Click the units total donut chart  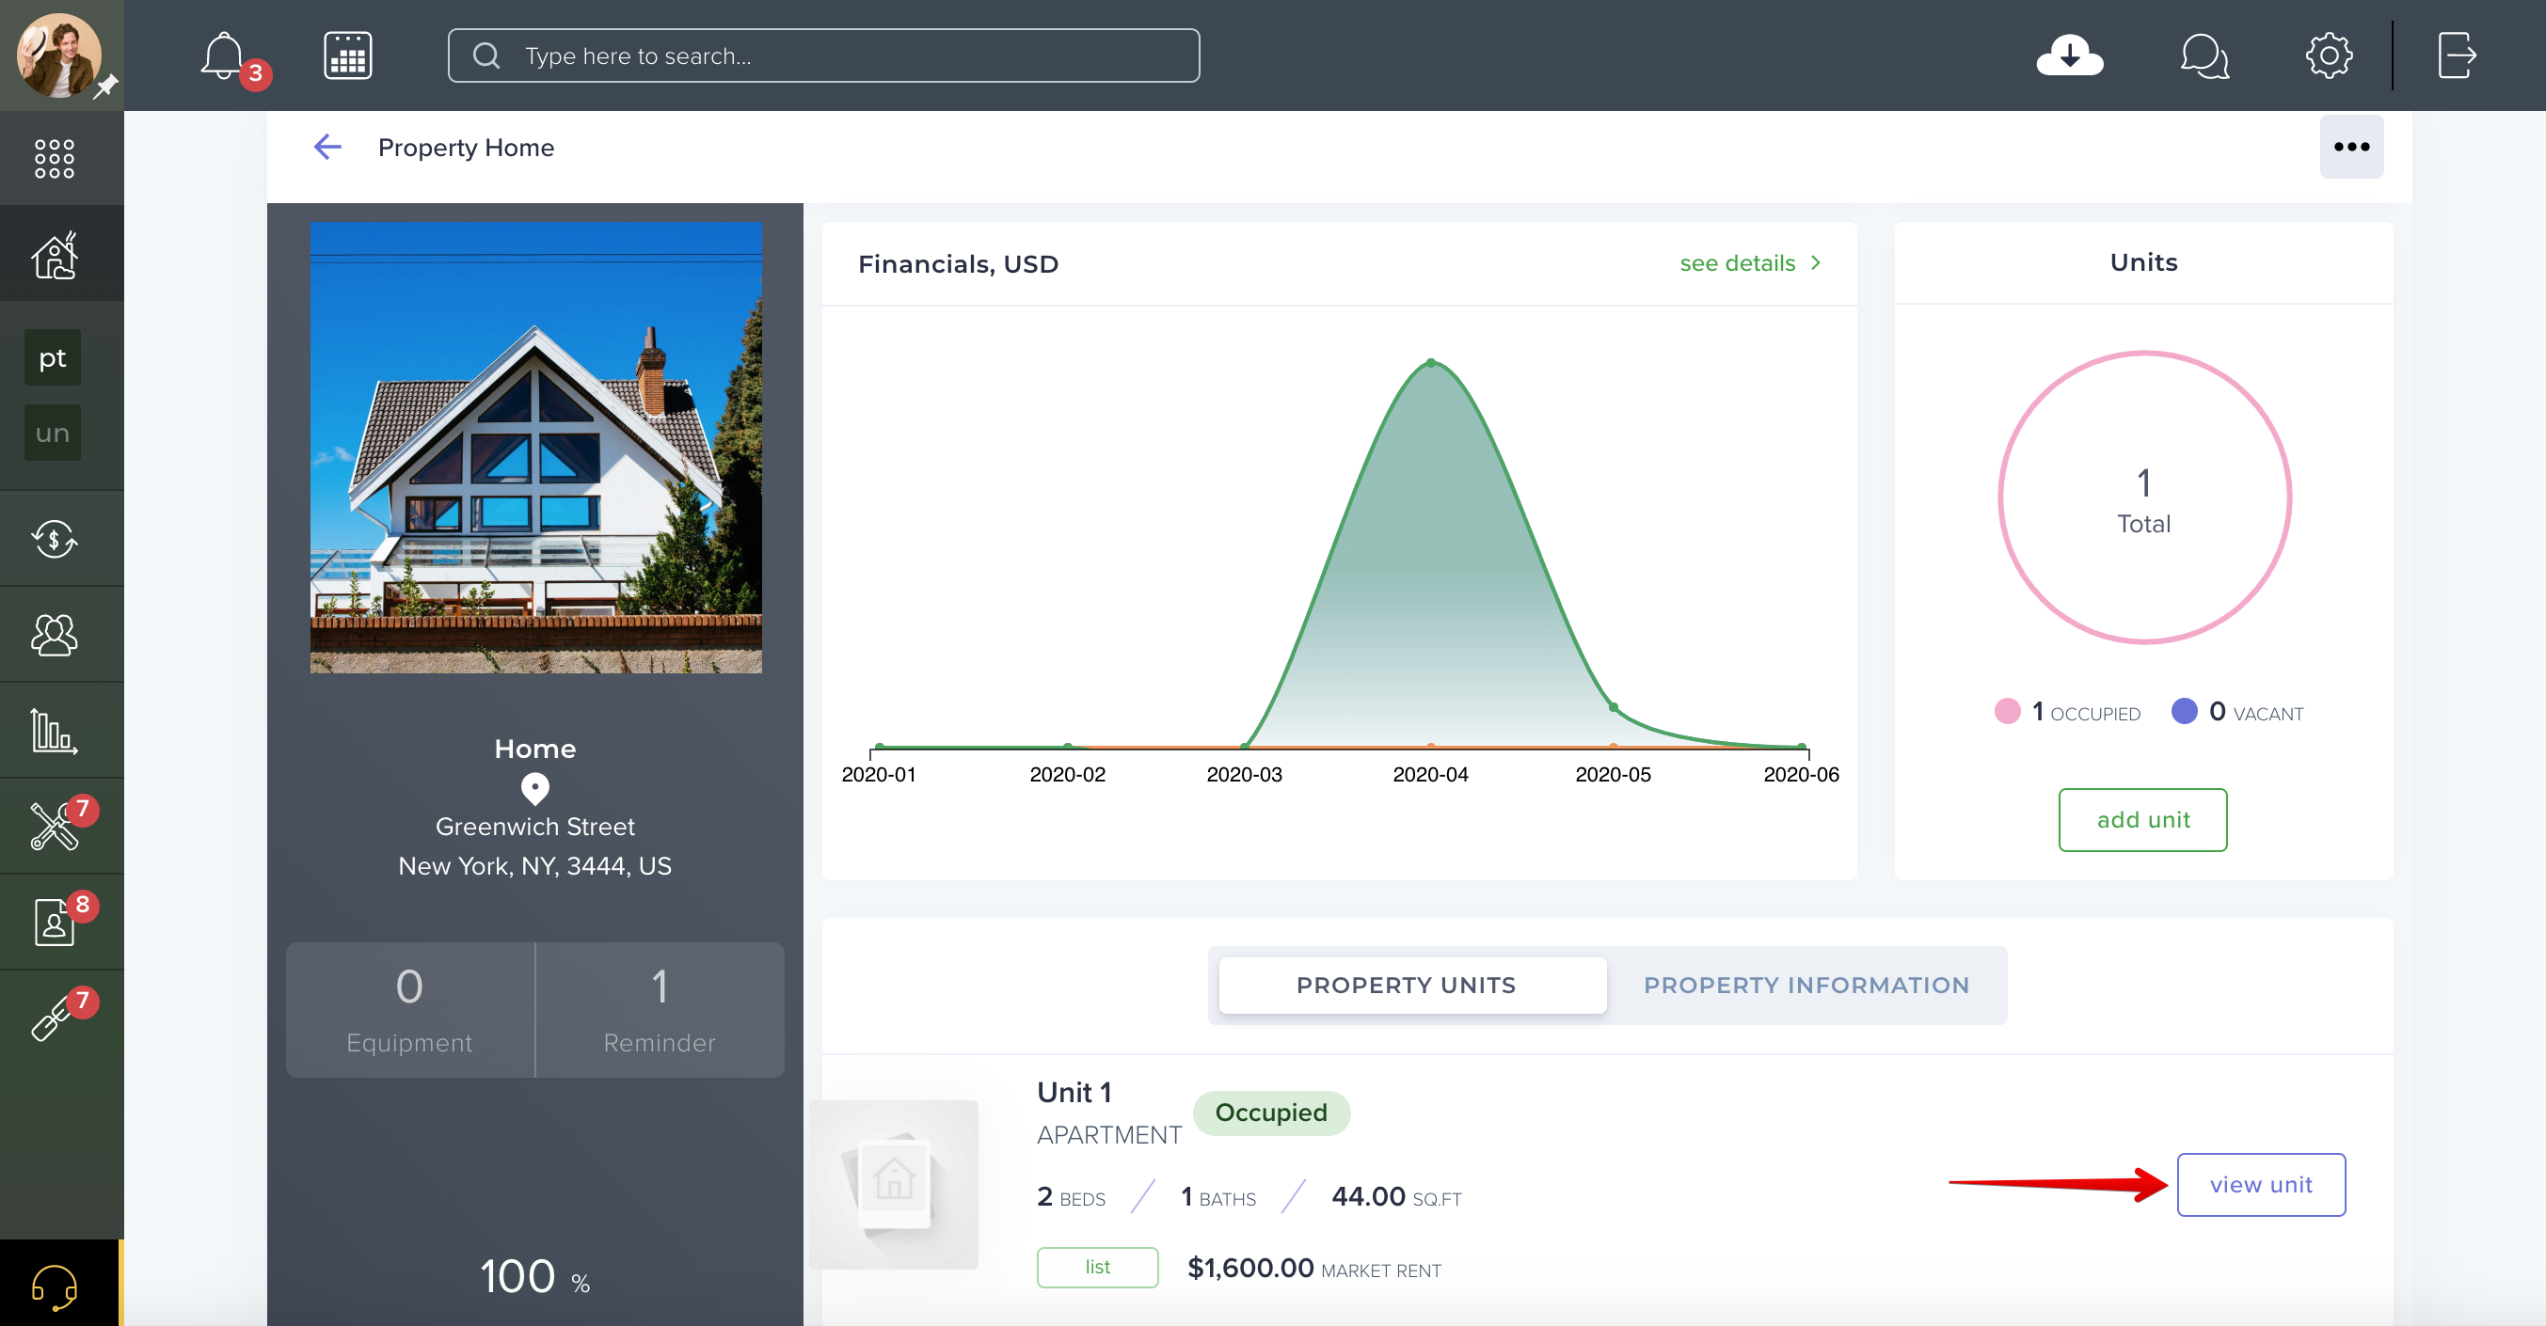point(2143,498)
